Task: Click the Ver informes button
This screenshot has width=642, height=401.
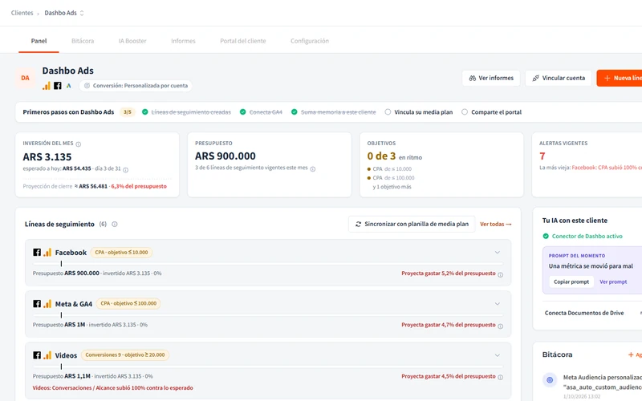Action: [491, 78]
